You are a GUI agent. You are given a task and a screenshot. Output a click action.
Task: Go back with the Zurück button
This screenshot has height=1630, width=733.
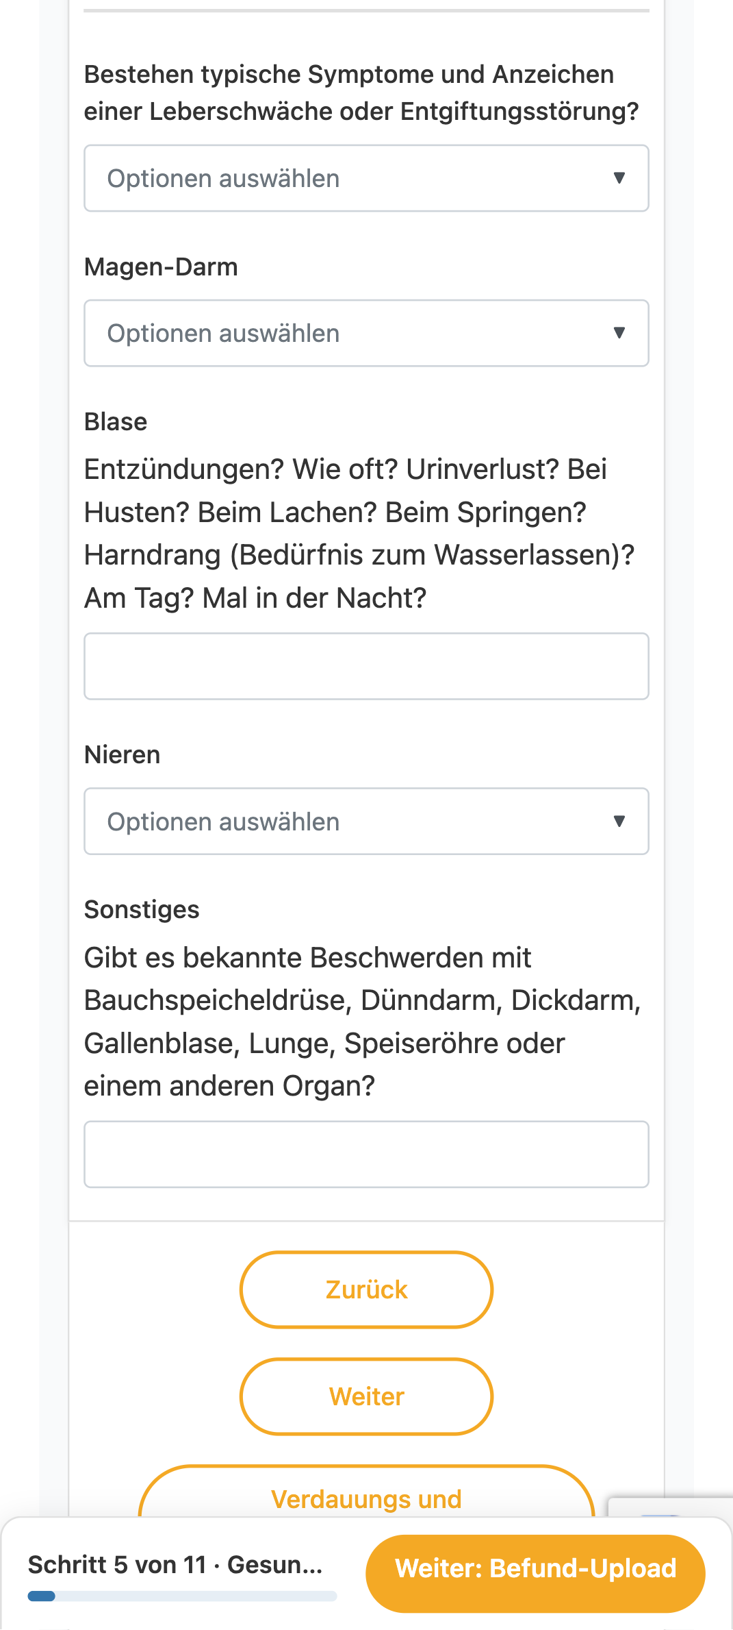pyautogui.click(x=366, y=1289)
